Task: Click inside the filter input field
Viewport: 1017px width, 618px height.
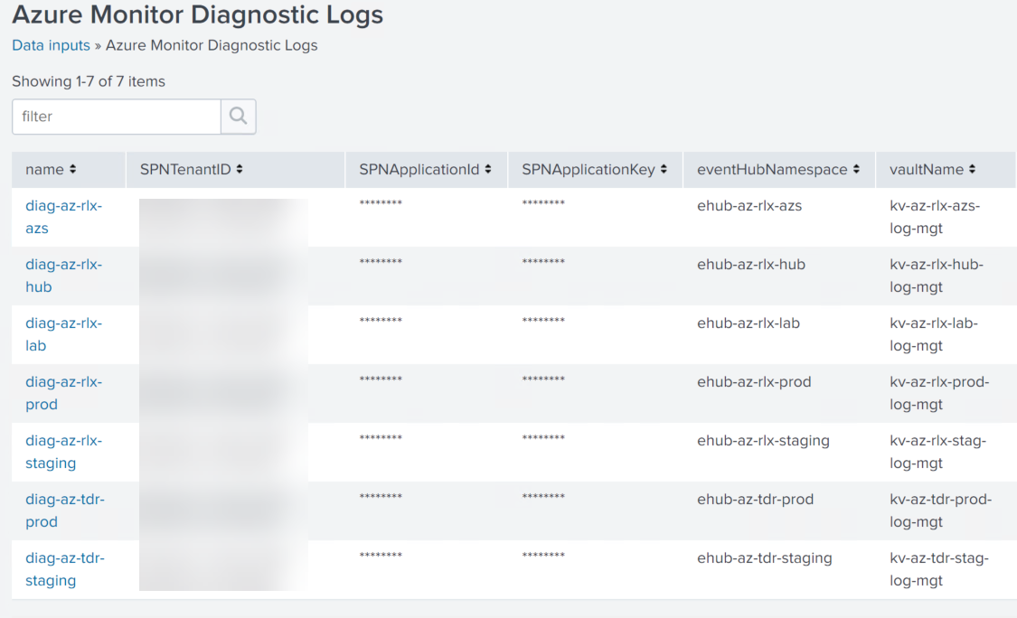Action: 116,116
